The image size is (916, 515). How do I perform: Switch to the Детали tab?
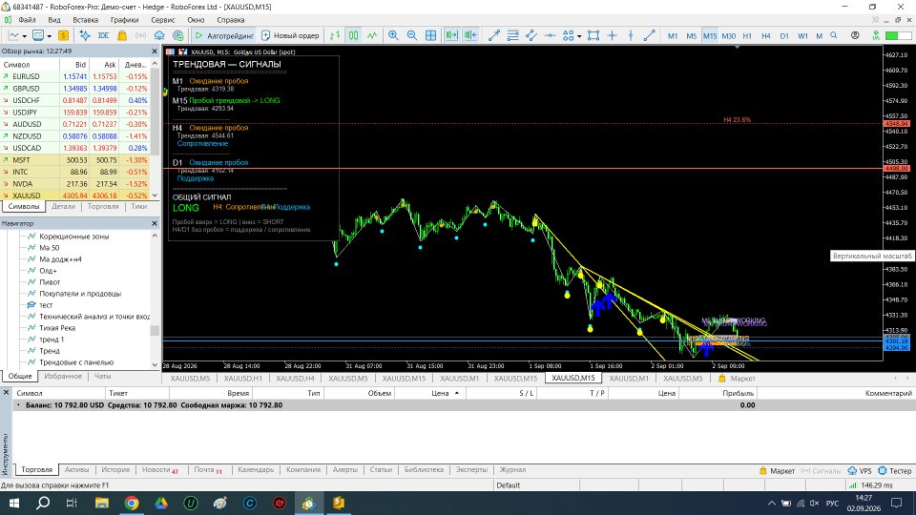click(x=64, y=206)
